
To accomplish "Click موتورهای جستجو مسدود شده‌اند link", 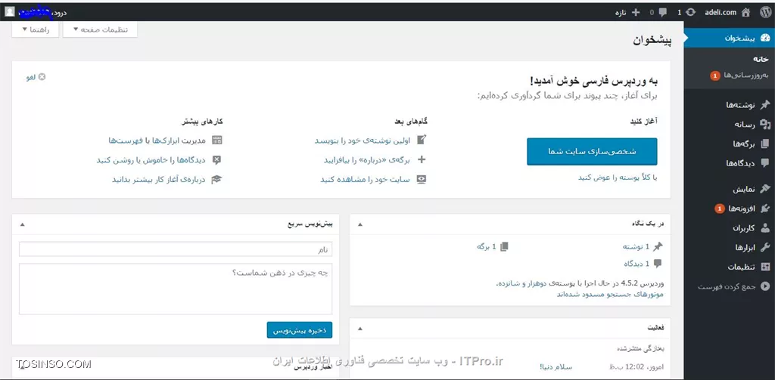I will coord(610,294).
